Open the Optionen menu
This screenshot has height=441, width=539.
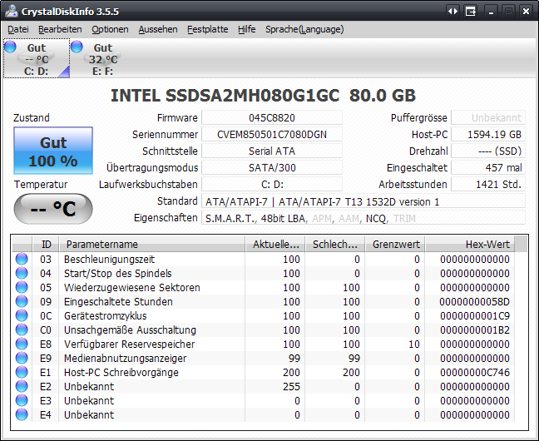(110, 30)
